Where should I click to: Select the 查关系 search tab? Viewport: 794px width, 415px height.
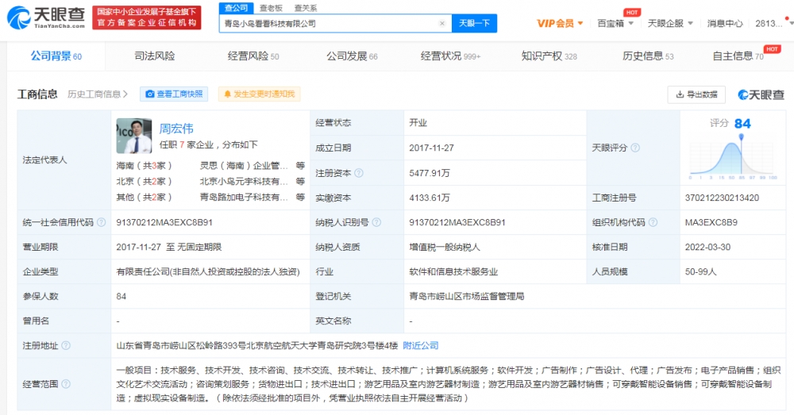(x=306, y=8)
